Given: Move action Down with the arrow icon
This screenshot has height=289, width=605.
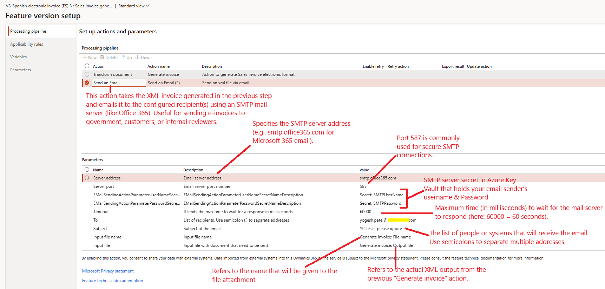Looking at the screenshot, I should point(138,58).
